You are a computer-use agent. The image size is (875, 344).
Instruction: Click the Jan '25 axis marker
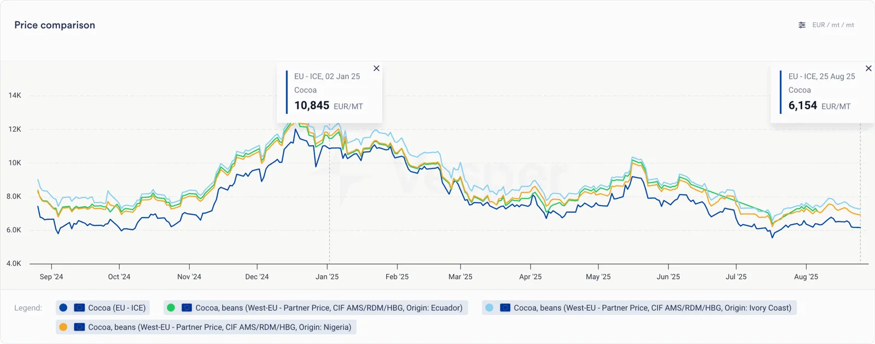327,277
